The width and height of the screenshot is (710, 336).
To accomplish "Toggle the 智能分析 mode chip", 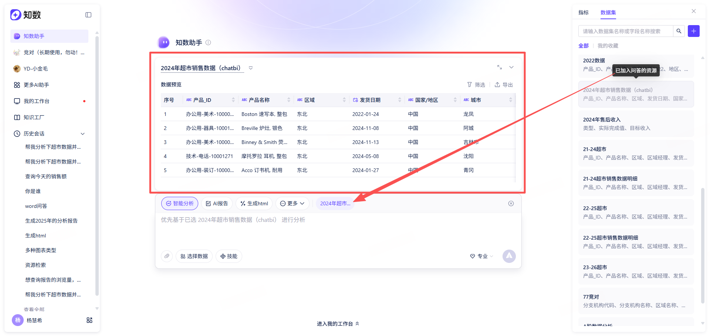I will click(x=180, y=203).
